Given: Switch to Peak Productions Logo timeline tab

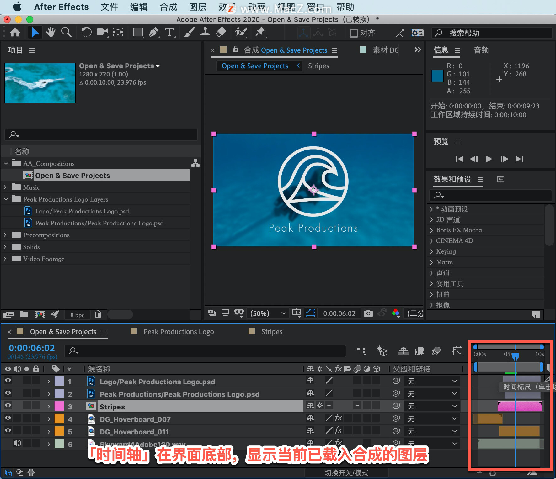Looking at the screenshot, I should click(x=179, y=332).
